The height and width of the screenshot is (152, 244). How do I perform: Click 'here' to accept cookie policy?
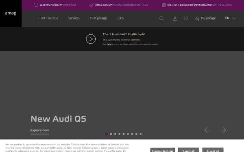[109, 44]
